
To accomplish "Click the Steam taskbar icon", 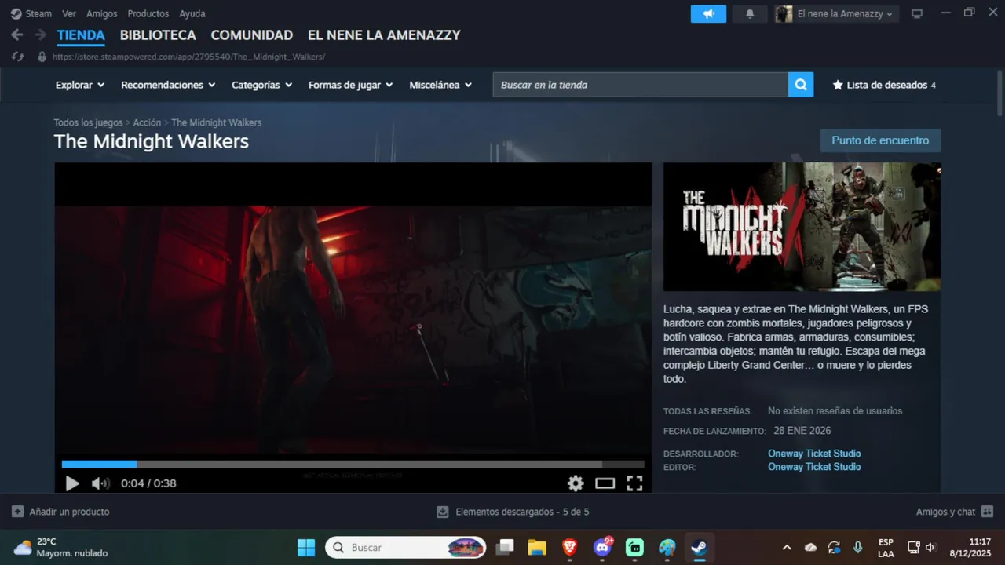I will point(699,547).
